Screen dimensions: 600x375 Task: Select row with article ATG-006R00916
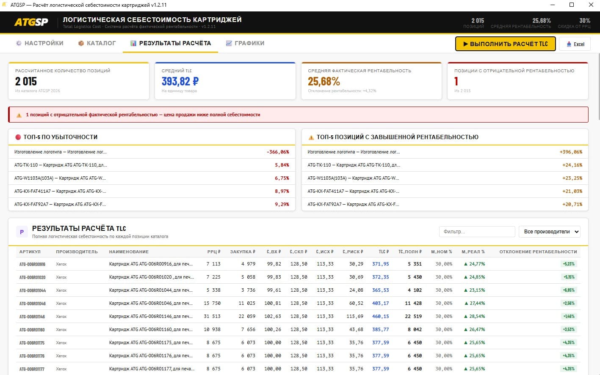pyautogui.click(x=32, y=264)
